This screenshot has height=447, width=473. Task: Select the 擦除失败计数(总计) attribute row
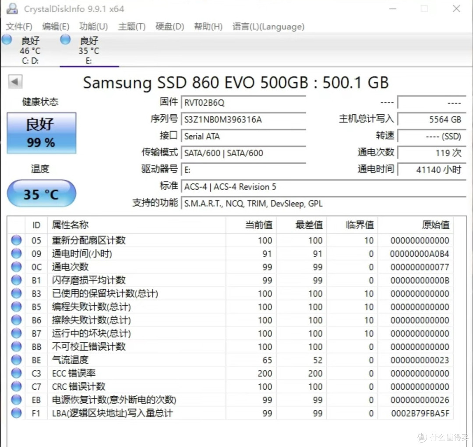pyautogui.click(x=230, y=320)
